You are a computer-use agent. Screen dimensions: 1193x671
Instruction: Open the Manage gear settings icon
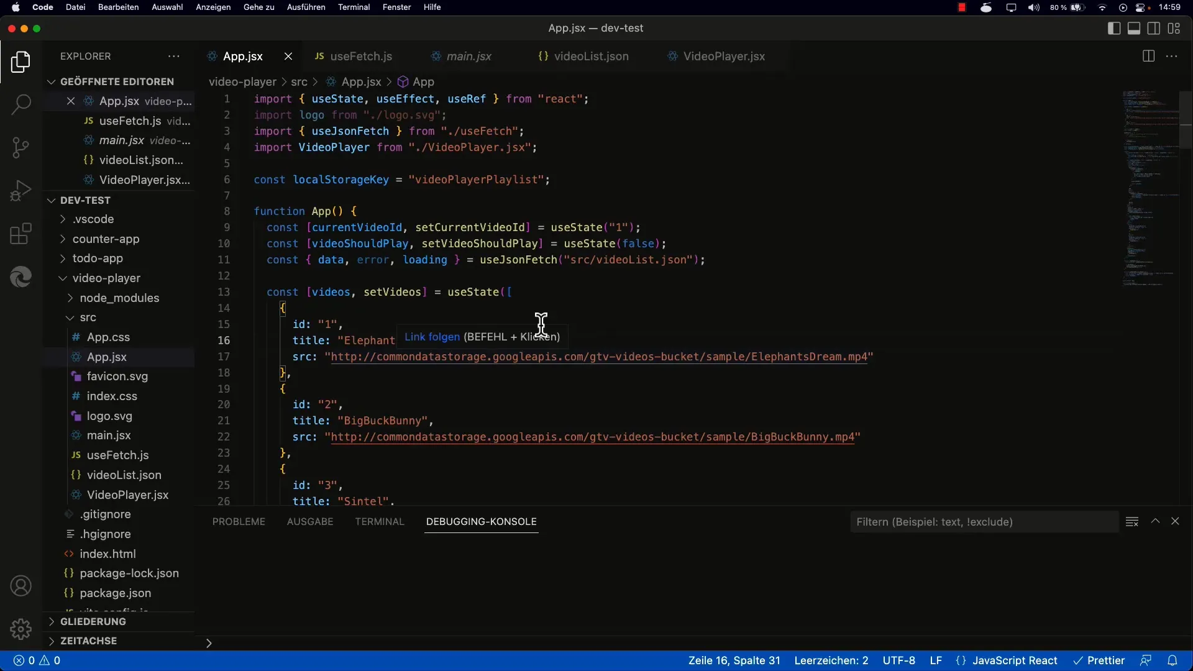[x=21, y=629]
